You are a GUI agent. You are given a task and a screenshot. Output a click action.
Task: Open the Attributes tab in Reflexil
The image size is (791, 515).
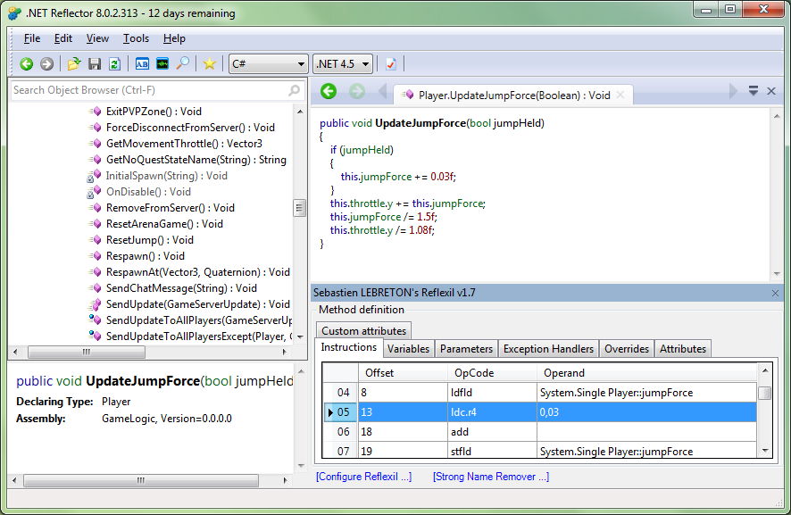(683, 349)
